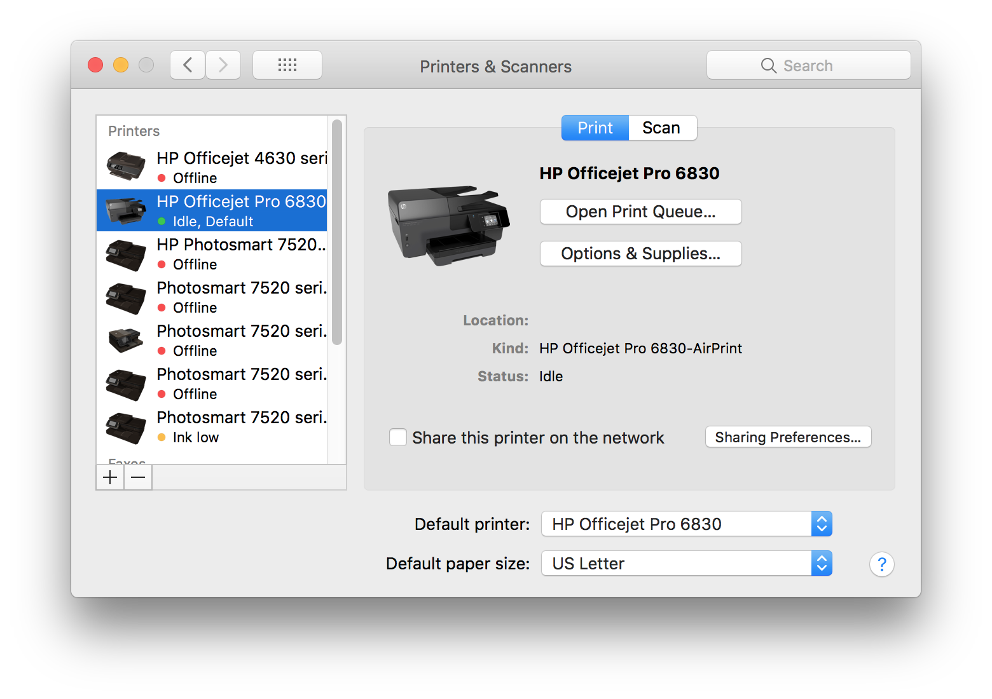Close window with the red button
992x699 pixels.
point(95,65)
